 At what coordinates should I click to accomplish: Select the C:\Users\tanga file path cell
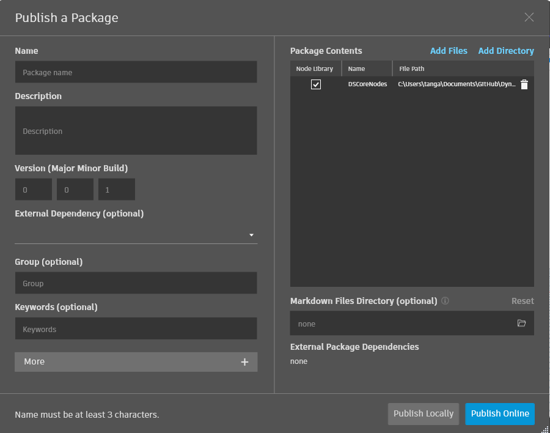(457, 84)
